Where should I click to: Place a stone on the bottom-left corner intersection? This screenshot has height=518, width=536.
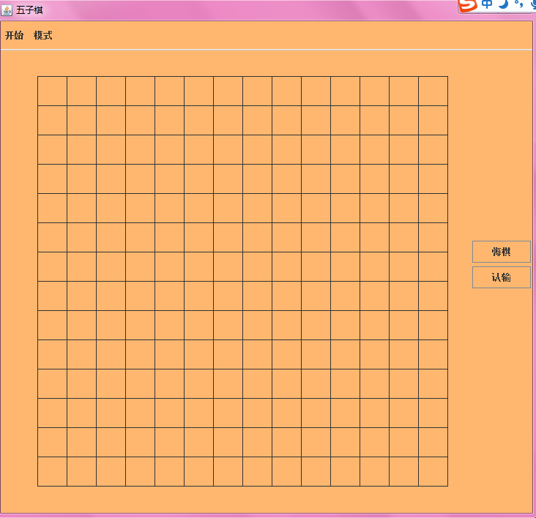[x=37, y=486]
